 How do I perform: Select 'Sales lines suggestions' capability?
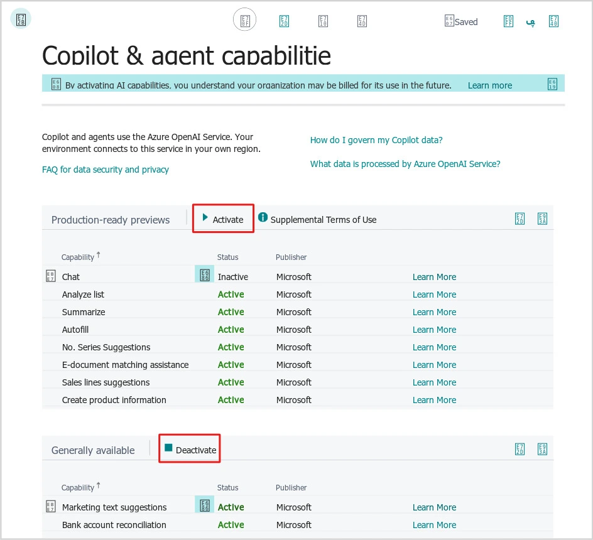(106, 382)
